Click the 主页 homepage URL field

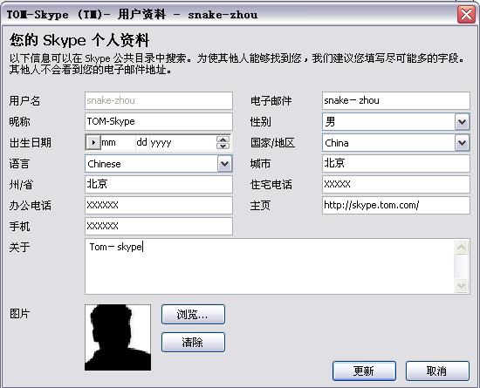pyautogui.click(x=396, y=205)
